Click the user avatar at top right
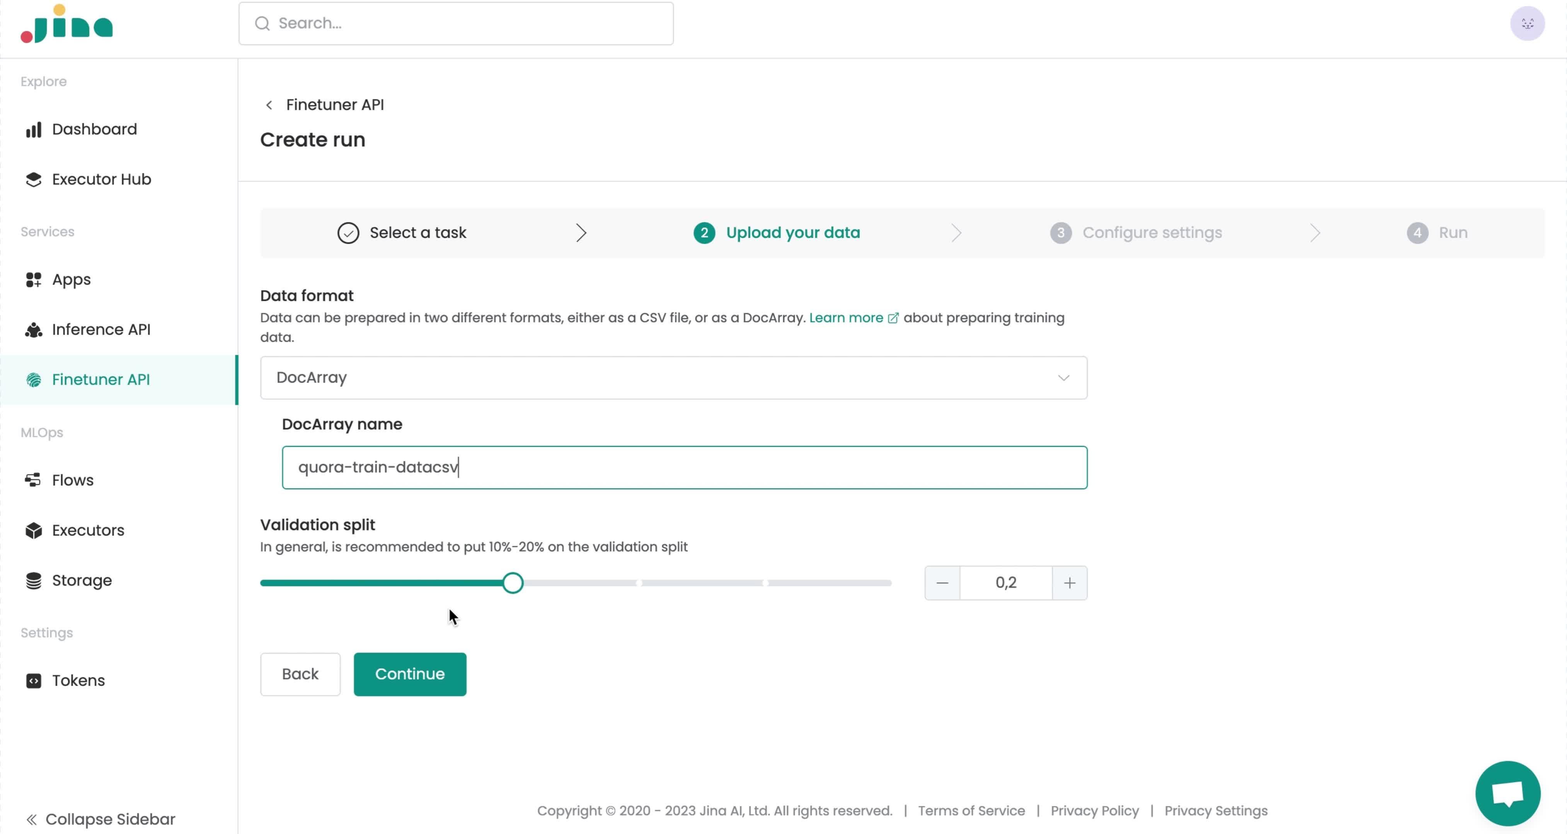The width and height of the screenshot is (1567, 834). [x=1527, y=24]
